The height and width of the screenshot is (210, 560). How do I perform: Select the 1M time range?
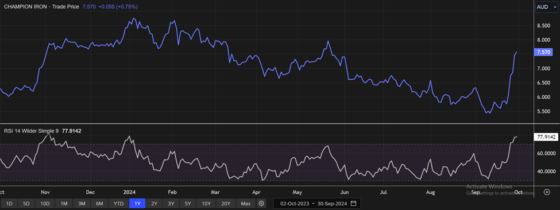64,204
